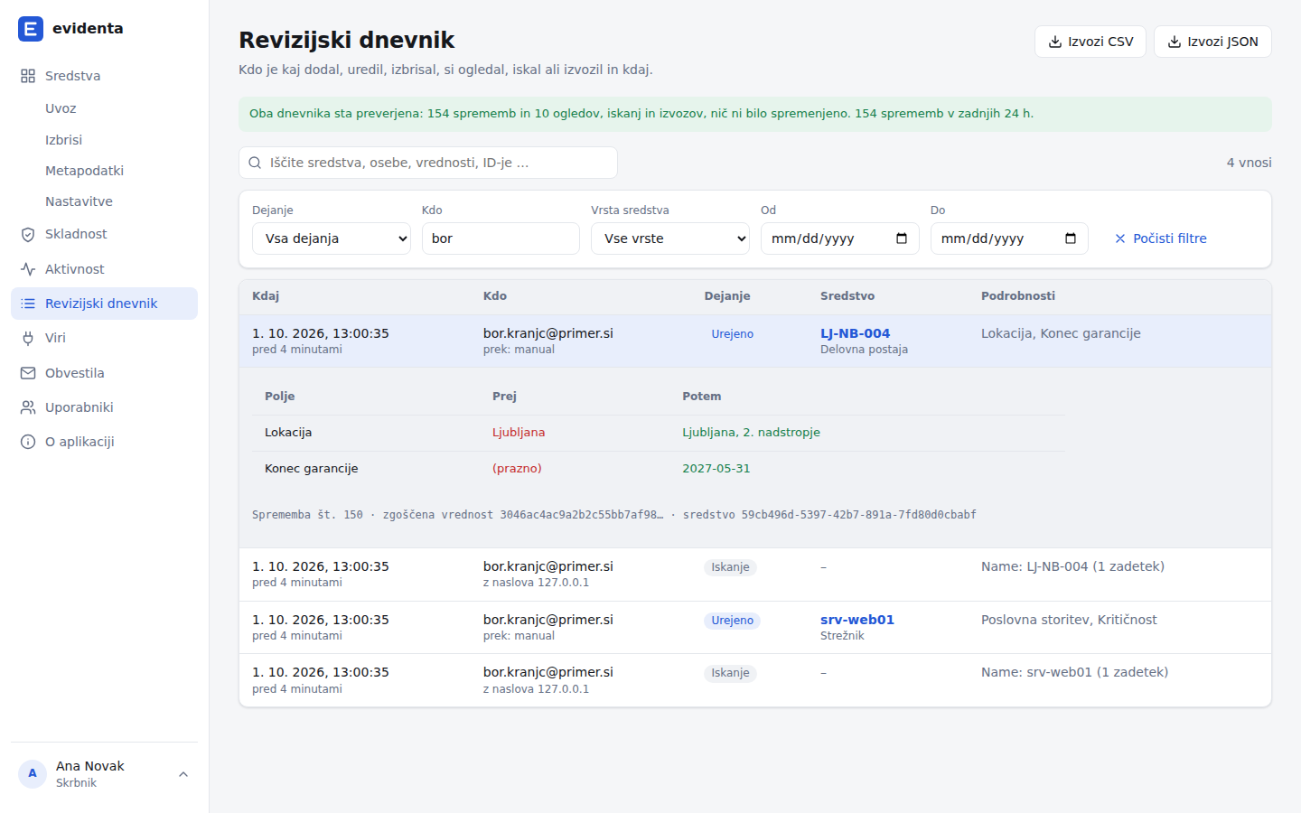Open the srv-web01 asset link
1301x813 pixels.
click(x=857, y=620)
